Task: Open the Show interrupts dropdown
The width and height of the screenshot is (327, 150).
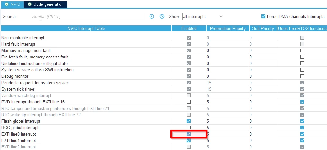Action: [203, 16]
